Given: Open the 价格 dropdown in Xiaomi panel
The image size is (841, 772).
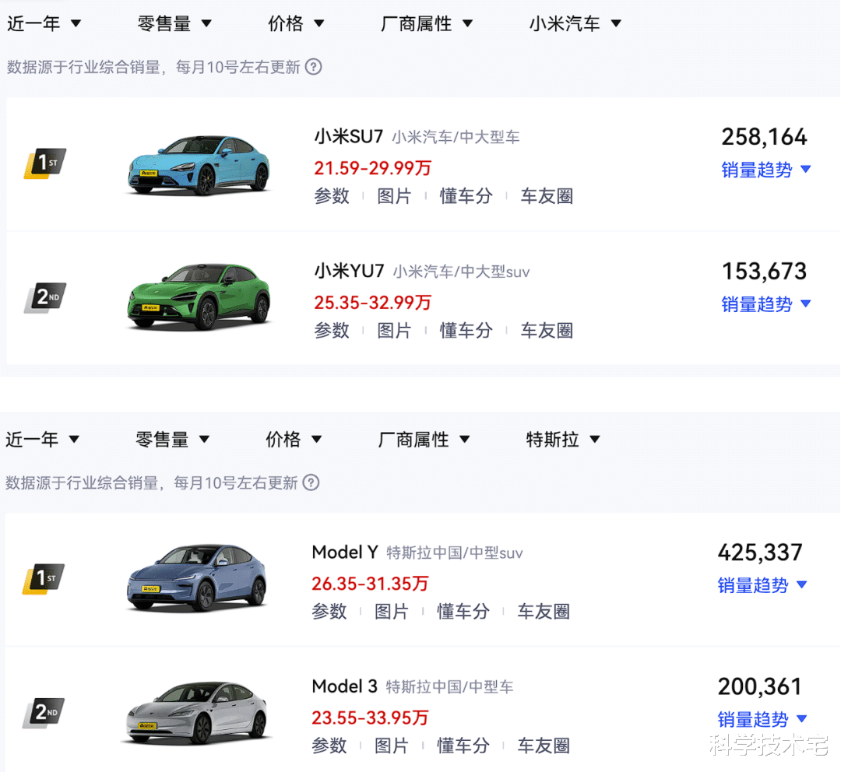Looking at the screenshot, I should 296,23.
